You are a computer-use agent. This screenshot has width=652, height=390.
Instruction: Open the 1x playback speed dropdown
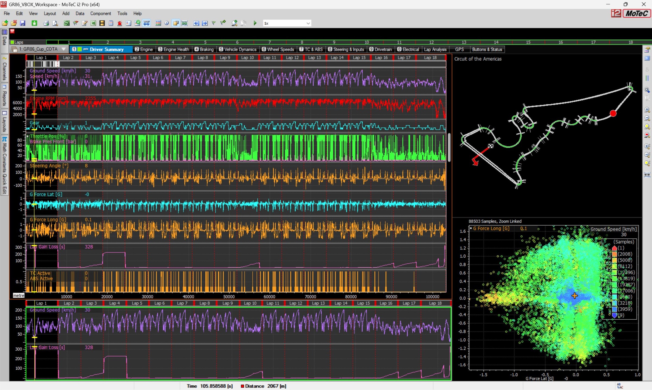pyautogui.click(x=287, y=23)
